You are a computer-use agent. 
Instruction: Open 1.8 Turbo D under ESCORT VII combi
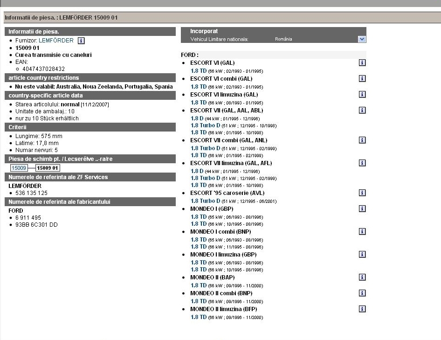[x=206, y=148]
